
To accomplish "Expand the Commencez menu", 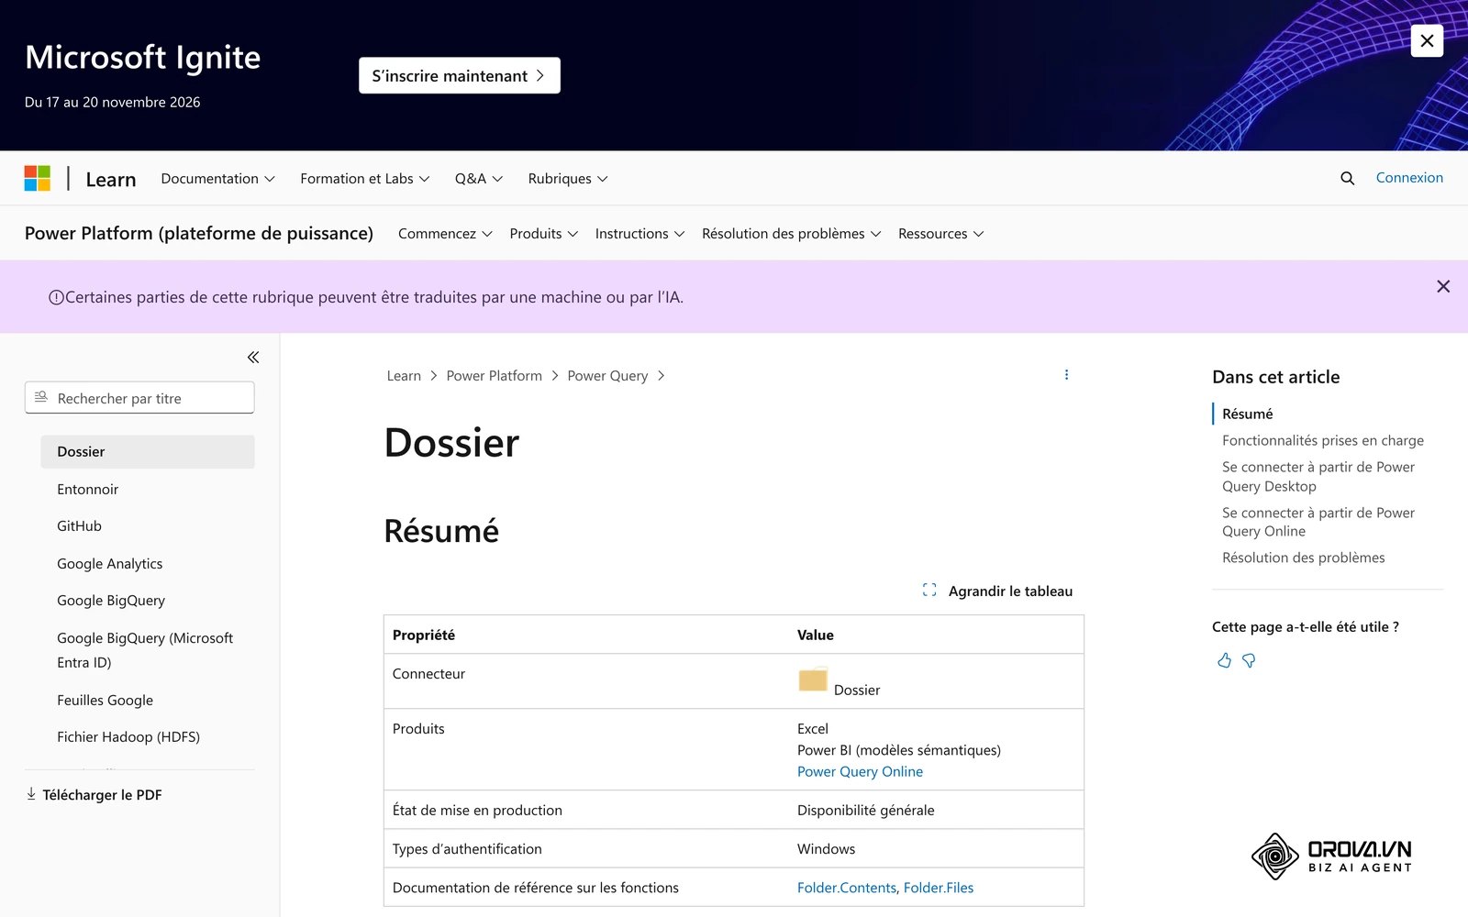I will (x=445, y=234).
